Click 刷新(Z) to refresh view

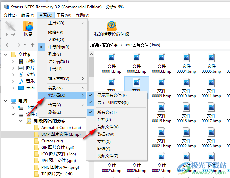pyautogui.click(x=62, y=112)
